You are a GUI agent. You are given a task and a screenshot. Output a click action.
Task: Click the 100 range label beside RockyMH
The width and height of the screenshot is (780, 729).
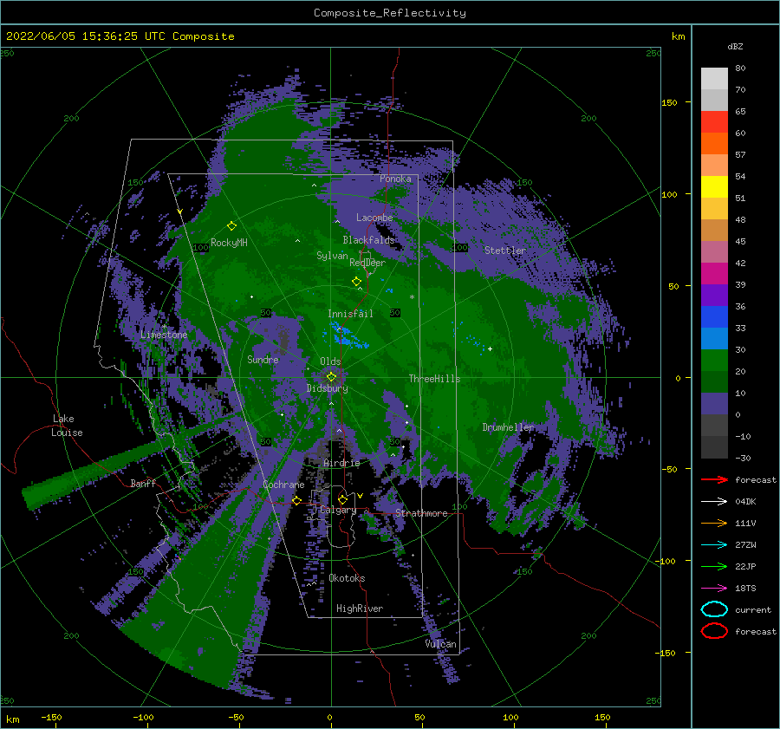click(200, 247)
